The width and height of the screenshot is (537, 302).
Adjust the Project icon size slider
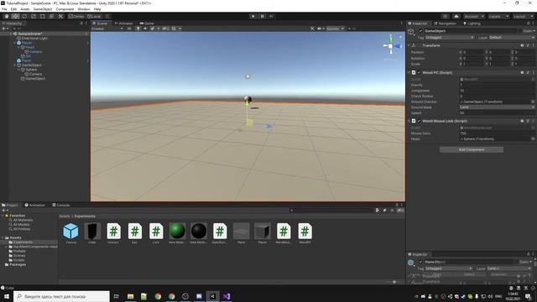click(x=394, y=282)
